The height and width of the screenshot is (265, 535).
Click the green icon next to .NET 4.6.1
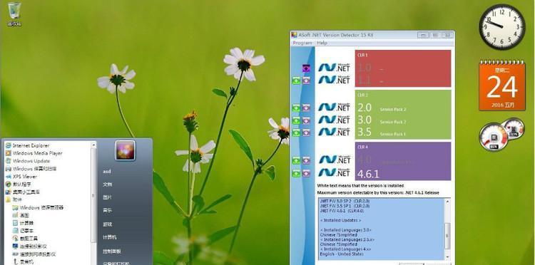click(x=296, y=173)
